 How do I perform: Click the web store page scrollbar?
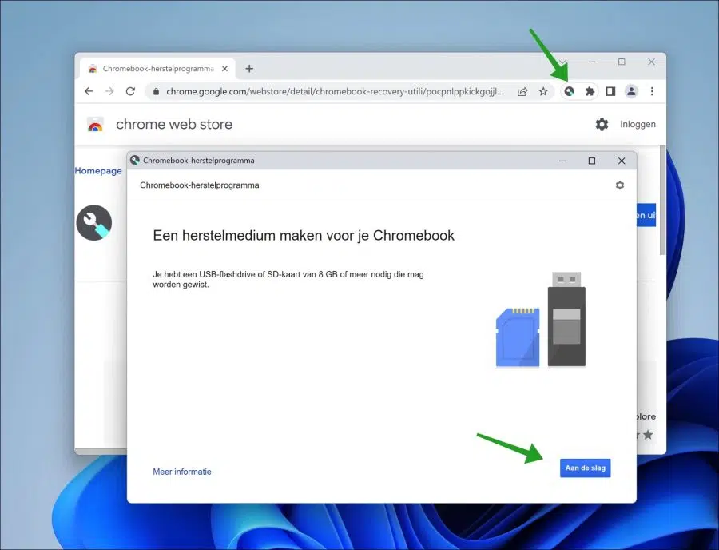[662, 201]
